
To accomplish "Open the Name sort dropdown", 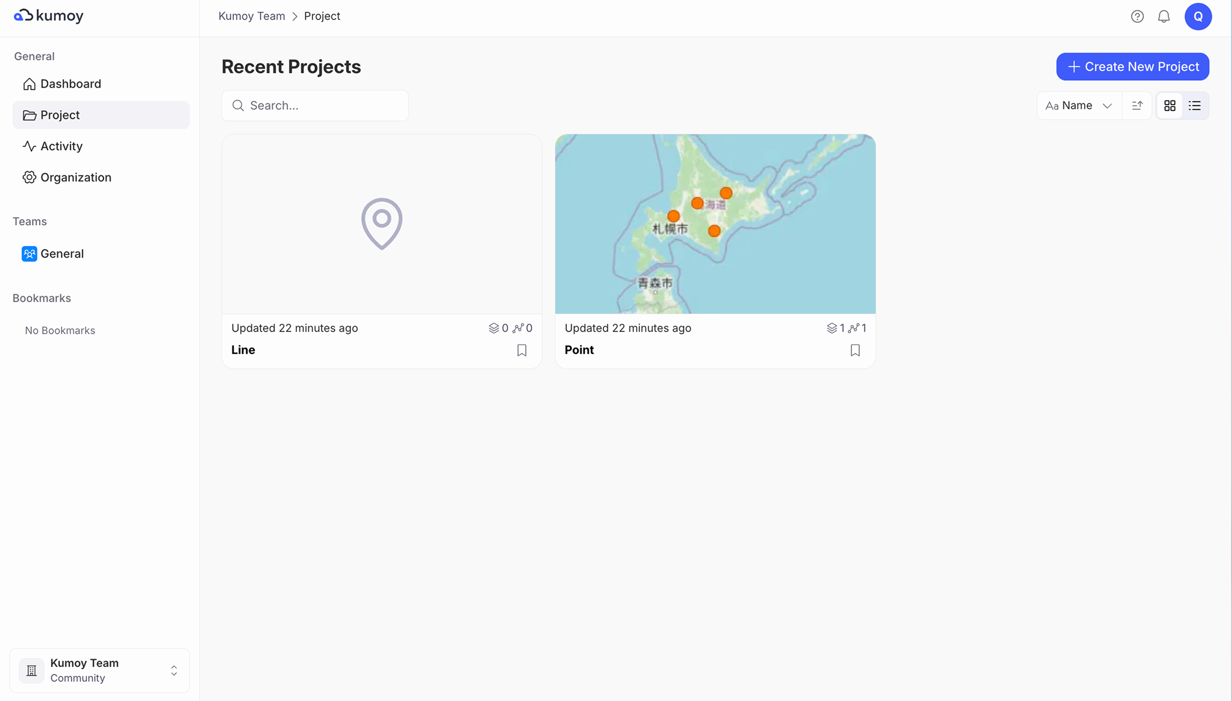I will [x=1078, y=105].
